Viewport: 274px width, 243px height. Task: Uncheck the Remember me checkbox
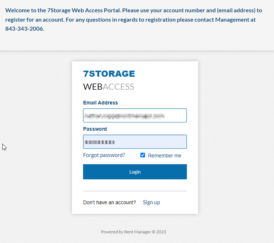click(143, 155)
